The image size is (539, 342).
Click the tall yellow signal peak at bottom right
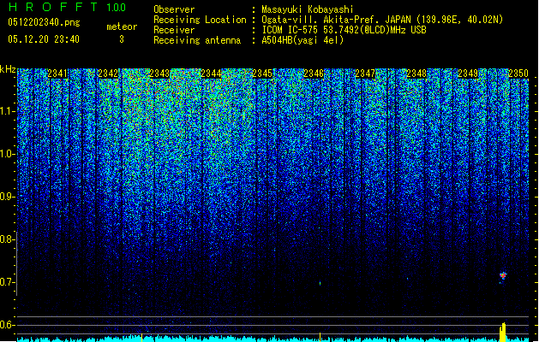[502, 332]
